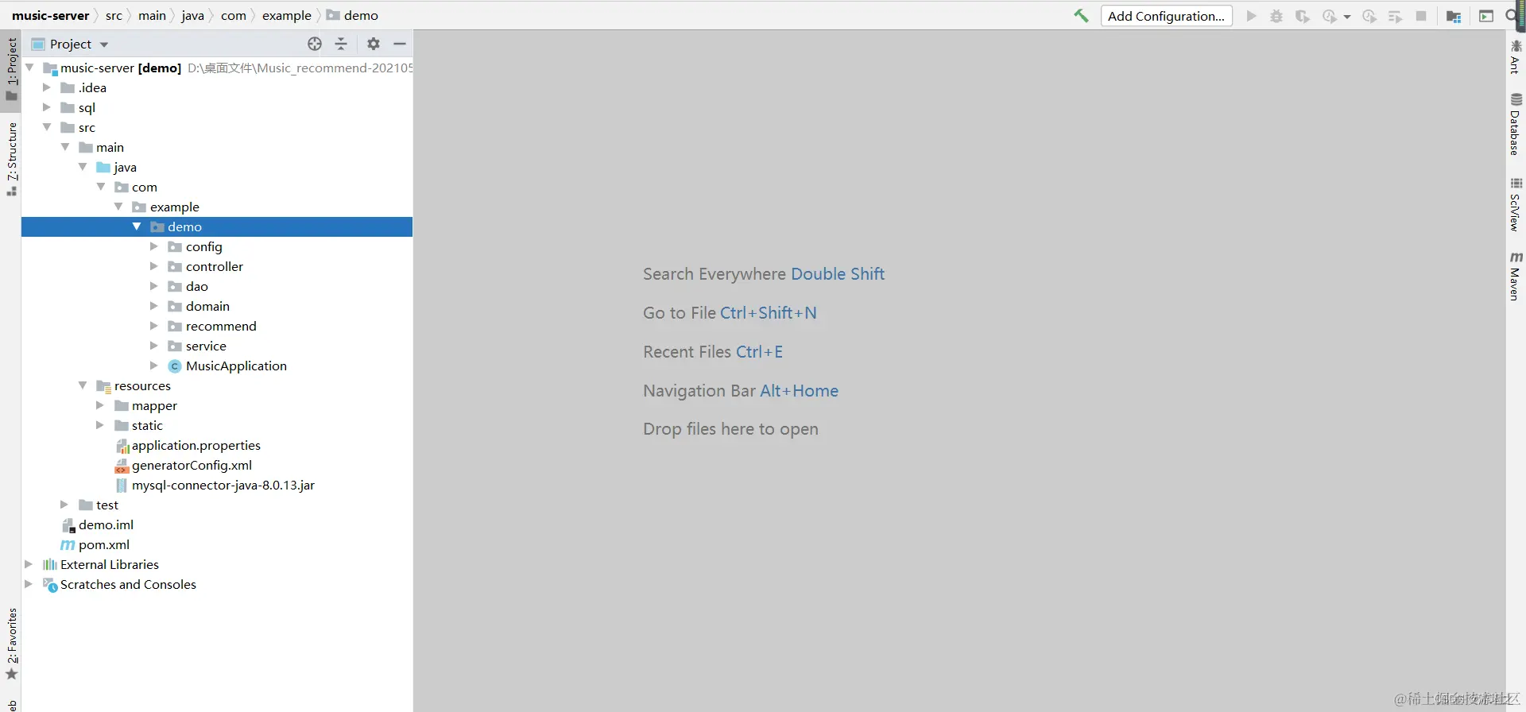Open the 2: Favorites side tab
Viewport: 1526px width, 712px height.
point(11,644)
